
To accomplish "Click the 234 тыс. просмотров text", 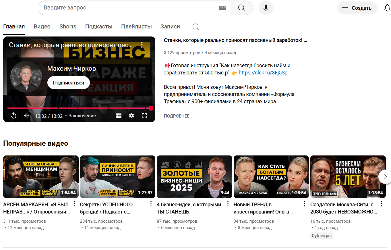I will coord(101,221).
